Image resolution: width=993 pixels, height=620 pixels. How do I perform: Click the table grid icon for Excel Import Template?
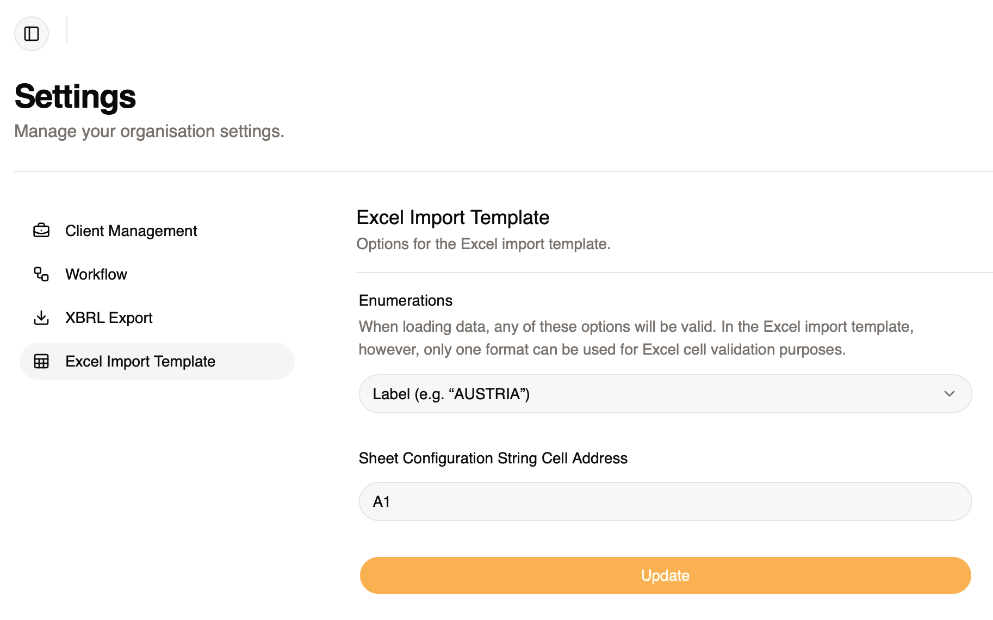coord(41,361)
